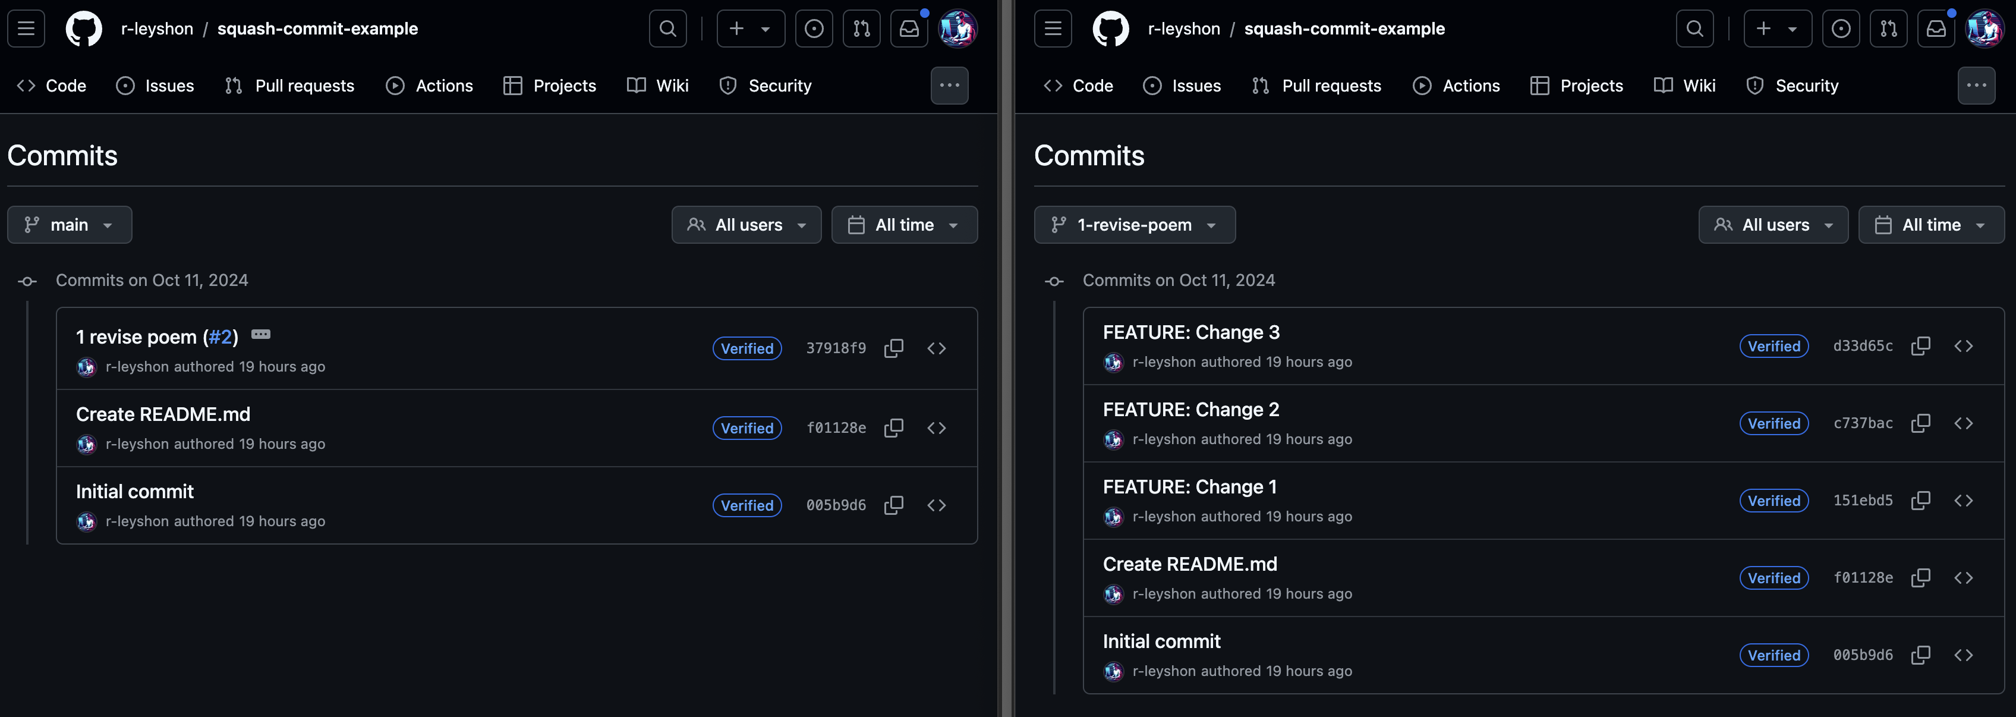Viewport: 2016px width, 717px height.
Task: Open the main branch selector dropdown
Action: point(70,225)
